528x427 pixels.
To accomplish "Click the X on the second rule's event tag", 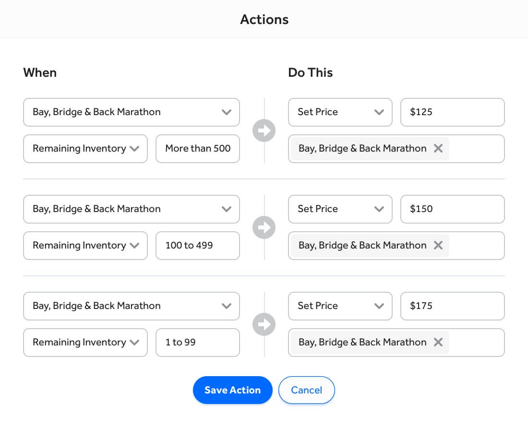I will [438, 246].
